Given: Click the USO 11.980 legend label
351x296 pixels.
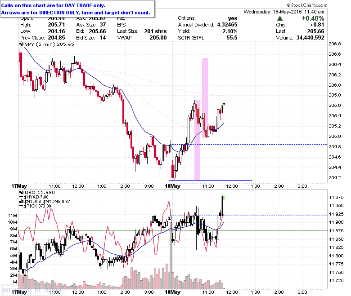Looking at the screenshot, I should 40,192.
